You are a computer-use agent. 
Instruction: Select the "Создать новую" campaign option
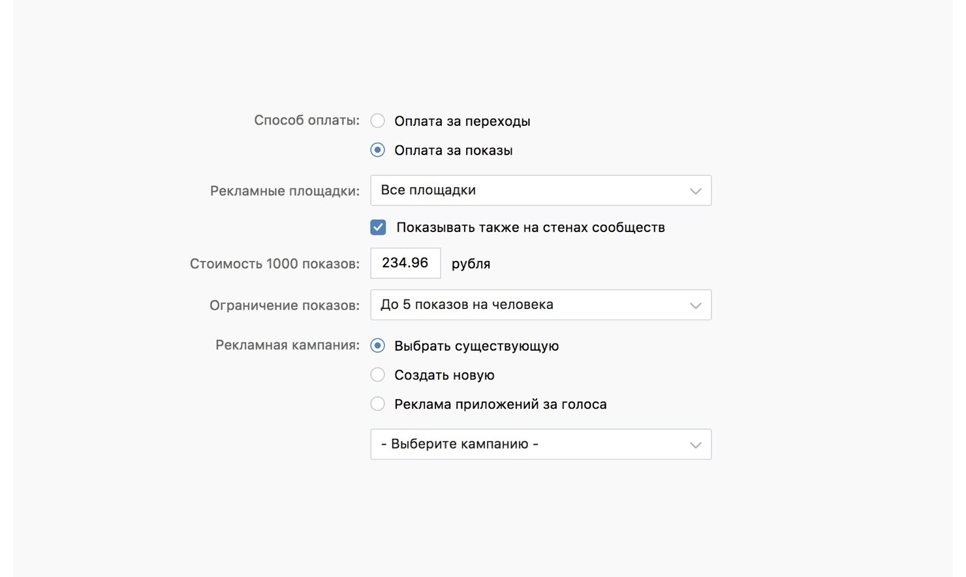pyautogui.click(x=377, y=375)
